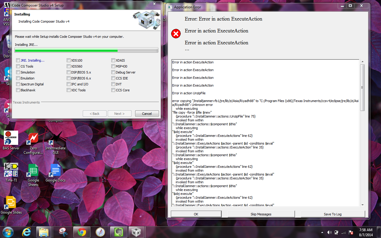Toggle the Spectrum Digital checkbox
This screenshot has height=238, width=381.
click(18, 84)
